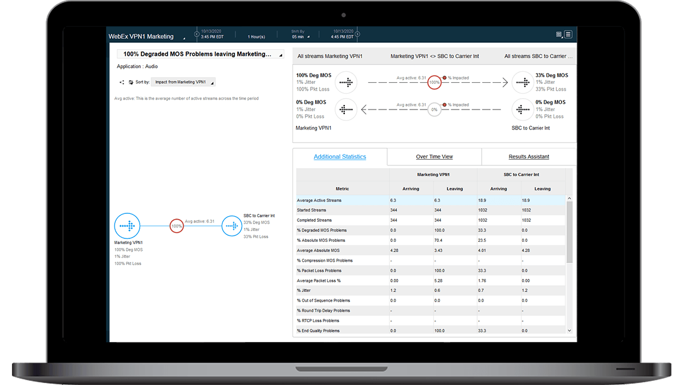The width and height of the screenshot is (684, 385).
Task: Open the Sort by Impact from Marketing VPN1 dropdown
Action: coord(184,82)
